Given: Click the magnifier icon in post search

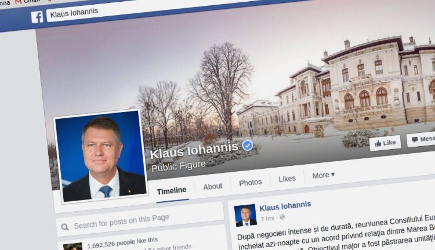Looking at the screenshot, I should click(65, 227).
